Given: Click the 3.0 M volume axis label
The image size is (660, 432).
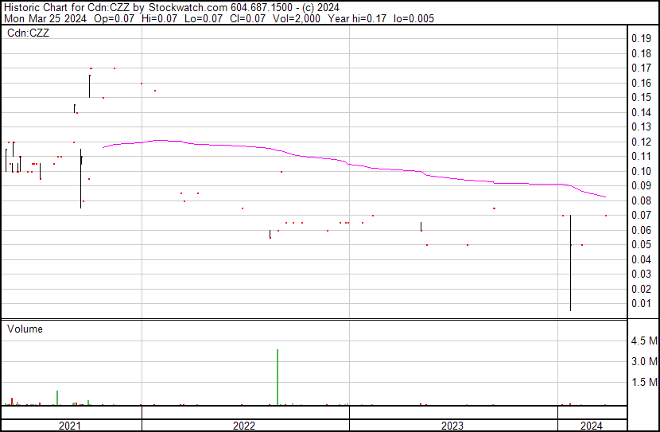Looking at the screenshot, I should [643, 362].
